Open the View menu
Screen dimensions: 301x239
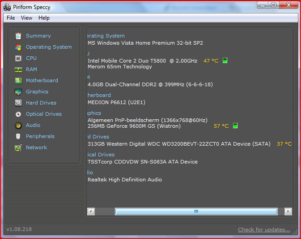click(x=26, y=18)
